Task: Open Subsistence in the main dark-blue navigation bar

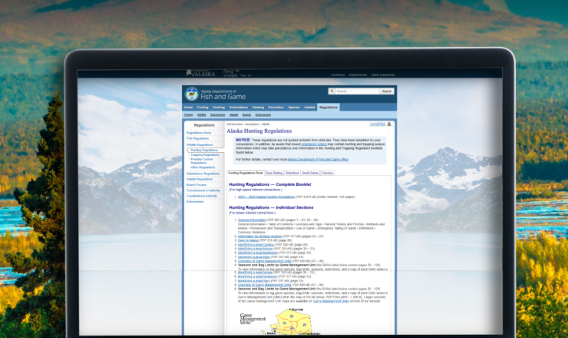Action: click(x=239, y=108)
